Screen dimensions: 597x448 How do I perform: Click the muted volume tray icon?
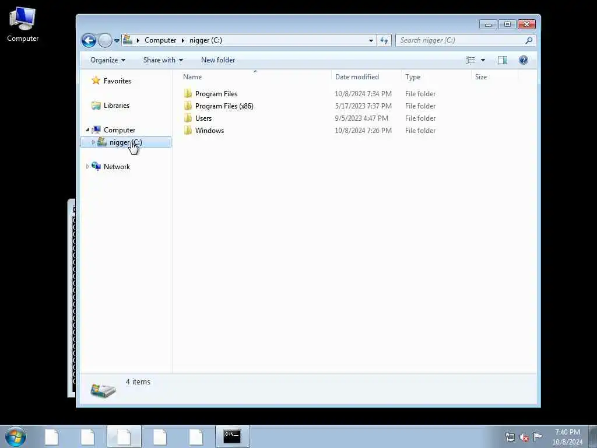tap(524, 437)
